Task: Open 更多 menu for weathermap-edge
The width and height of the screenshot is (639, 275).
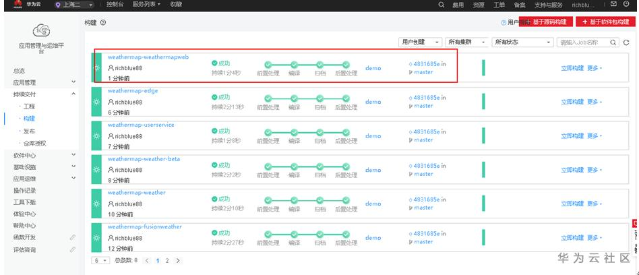Action: 594,102
